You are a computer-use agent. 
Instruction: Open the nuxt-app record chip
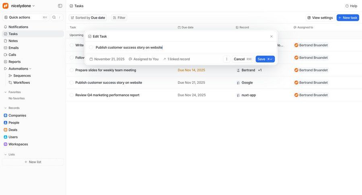point(246,95)
